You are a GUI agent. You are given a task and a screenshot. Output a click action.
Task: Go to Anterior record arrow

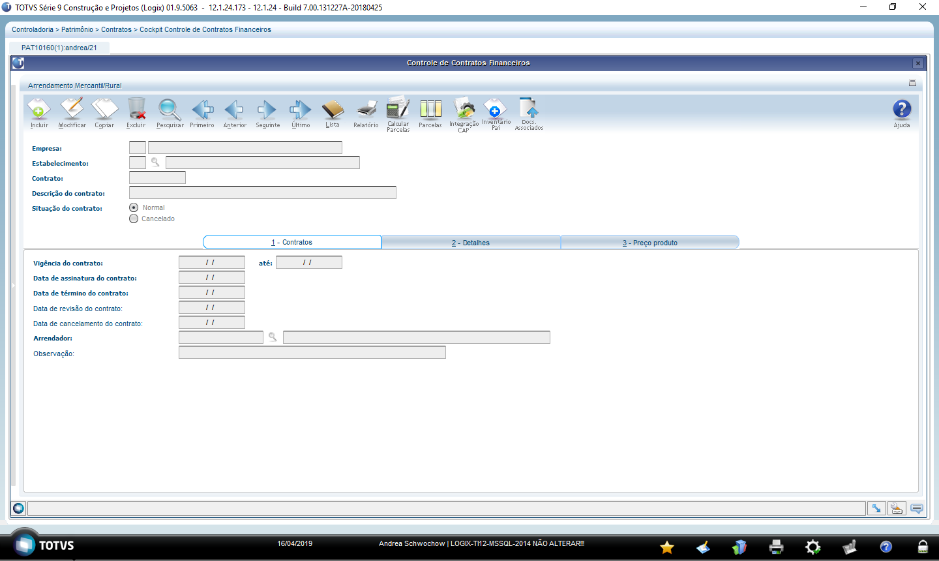click(235, 109)
